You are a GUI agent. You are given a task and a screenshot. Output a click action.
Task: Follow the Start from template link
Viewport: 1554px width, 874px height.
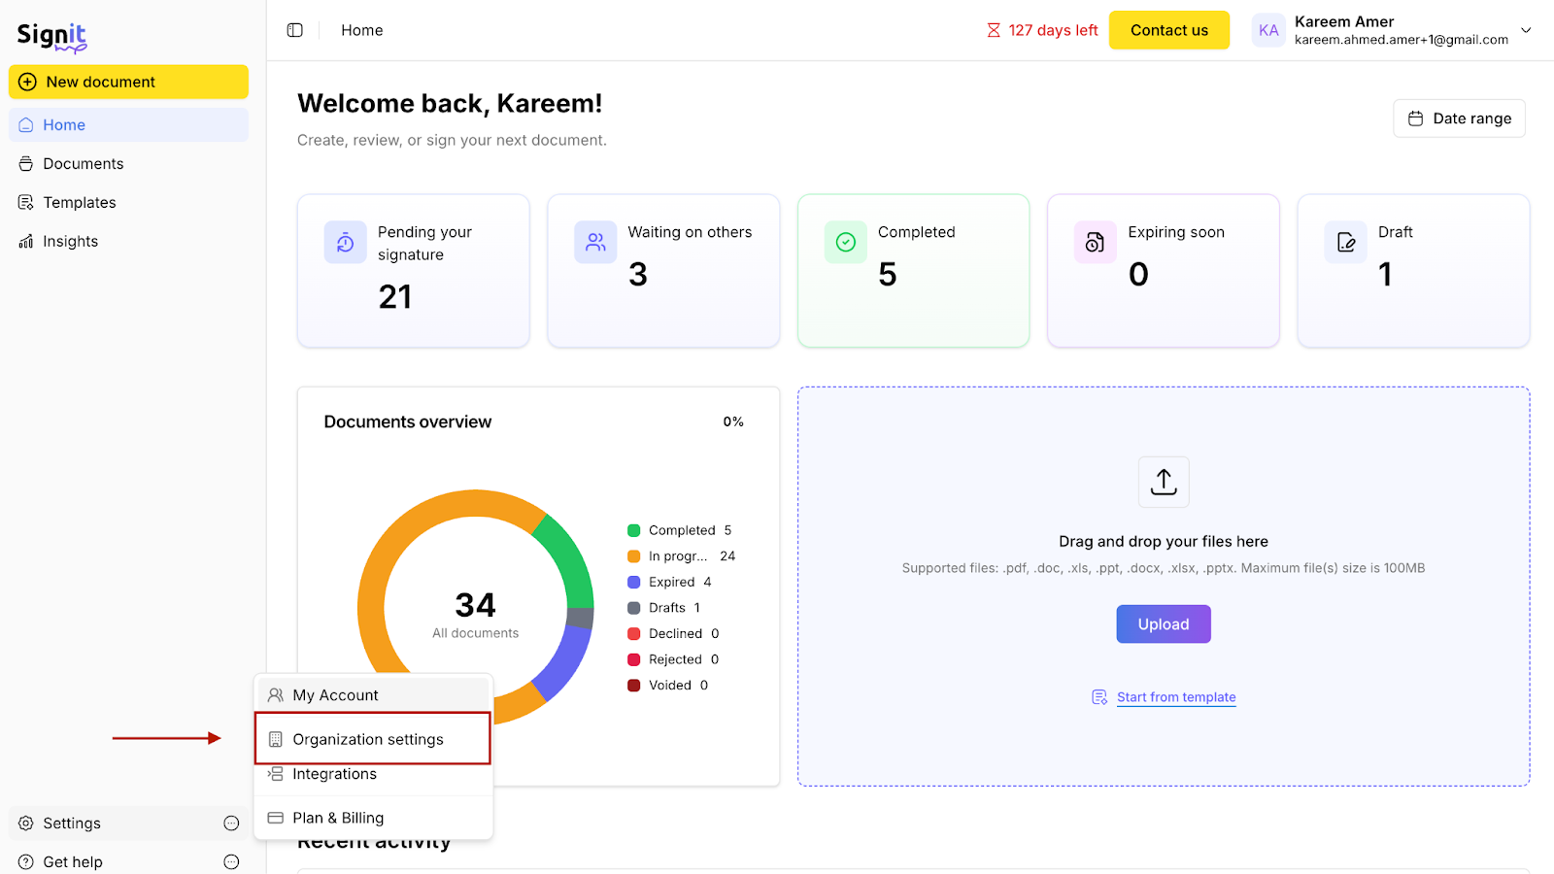tap(1175, 697)
